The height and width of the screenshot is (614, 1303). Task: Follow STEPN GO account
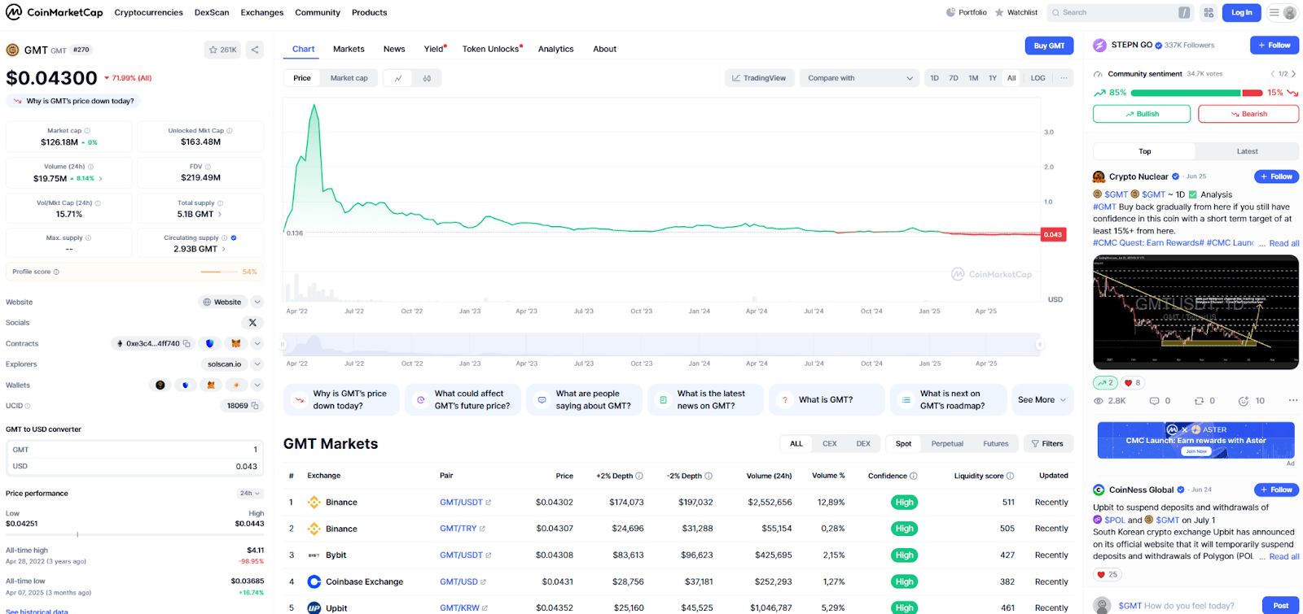pos(1274,46)
